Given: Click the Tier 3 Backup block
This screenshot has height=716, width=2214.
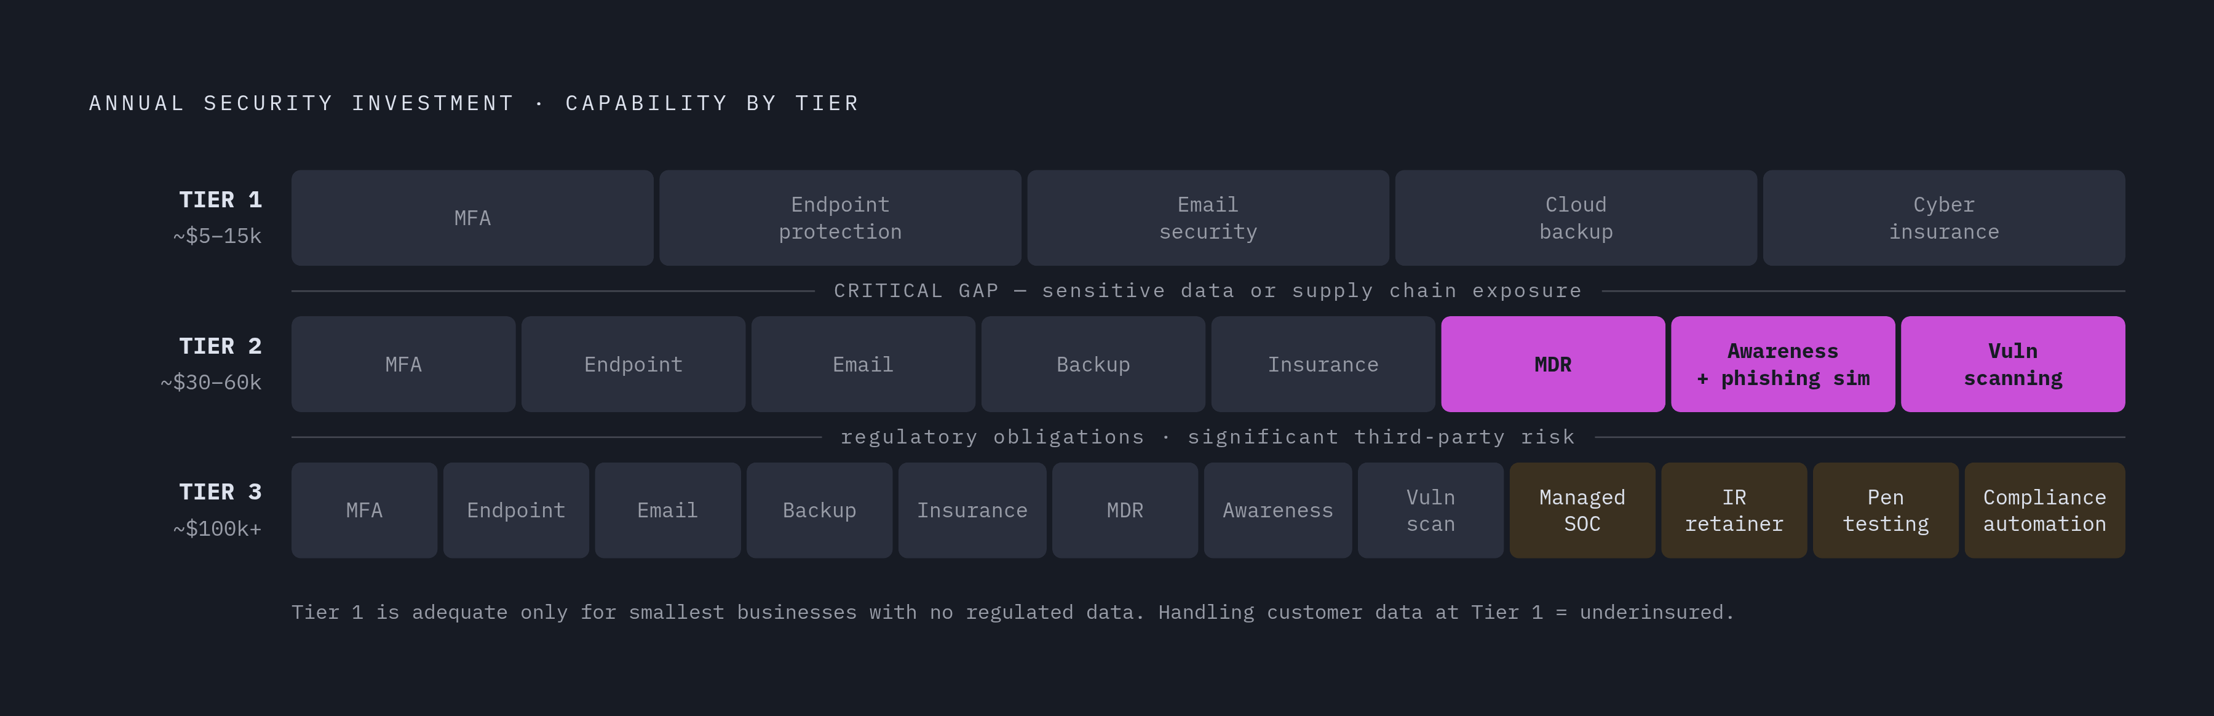Looking at the screenshot, I should coord(819,511).
